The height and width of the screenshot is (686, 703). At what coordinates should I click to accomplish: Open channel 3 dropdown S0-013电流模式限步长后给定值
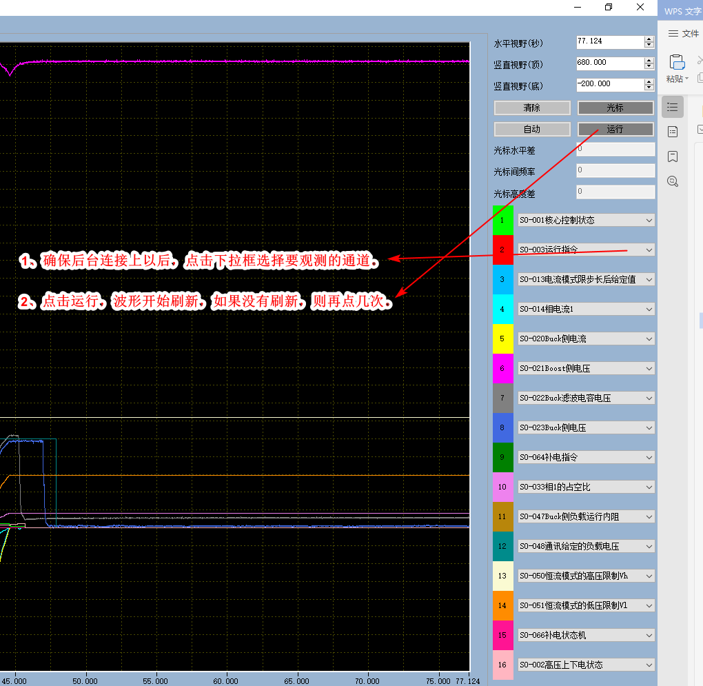[x=586, y=279]
